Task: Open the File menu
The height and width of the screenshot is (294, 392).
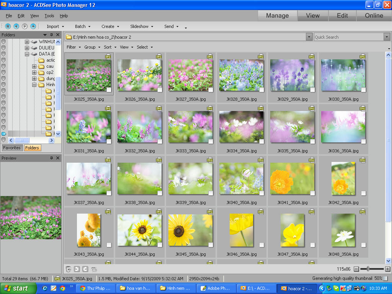Action: pos(9,16)
